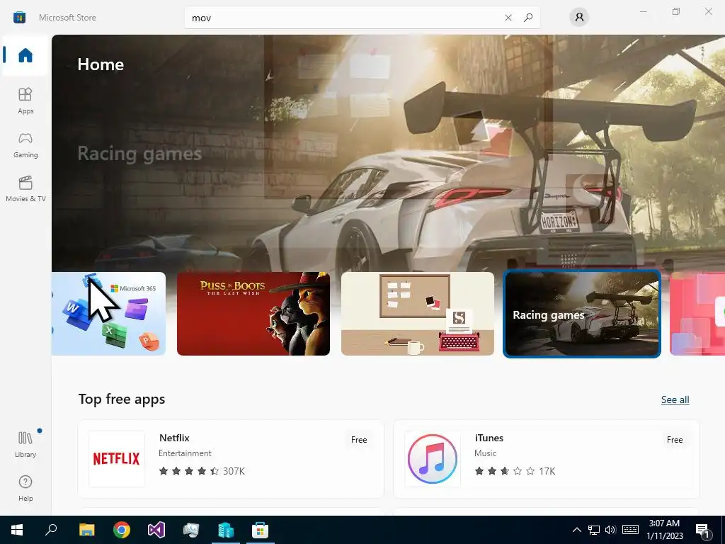The width and height of the screenshot is (725, 544).
Task: Show hidden system tray icons
Action: (576, 530)
